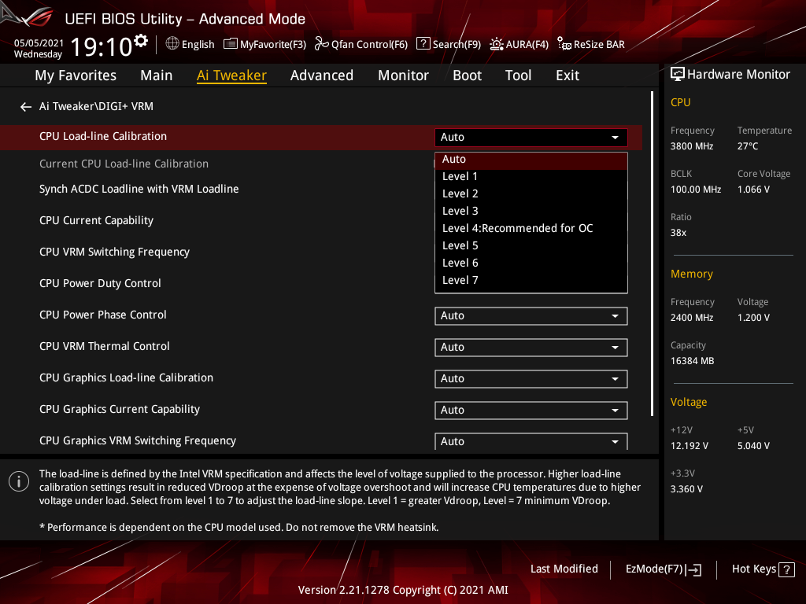Switch to the Main tab
The height and width of the screenshot is (604, 806).
tap(157, 75)
